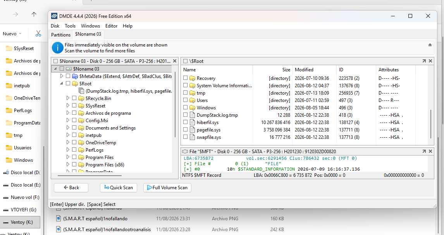Screen dimensions: 444x235
Task: Close the File "$MFT" hex panel
Action: (430, 151)
